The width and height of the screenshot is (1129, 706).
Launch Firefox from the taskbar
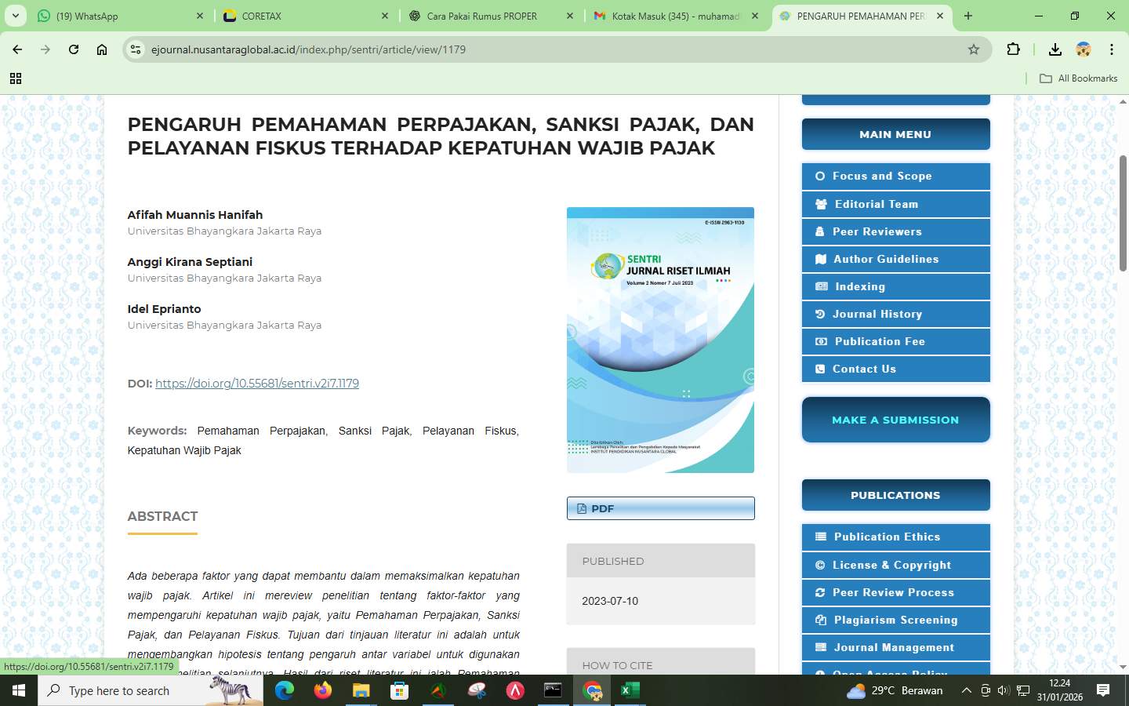[x=321, y=691]
